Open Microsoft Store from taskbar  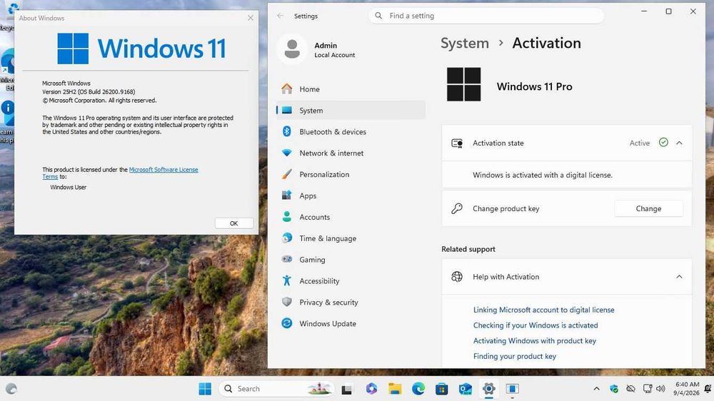pos(442,389)
